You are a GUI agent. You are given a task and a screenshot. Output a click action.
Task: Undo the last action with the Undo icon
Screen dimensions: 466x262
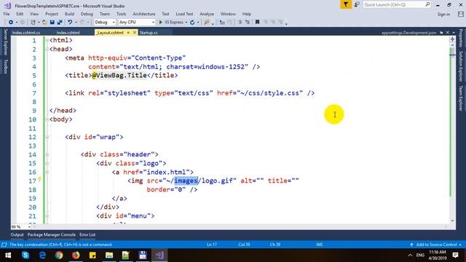(x=70, y=23)
